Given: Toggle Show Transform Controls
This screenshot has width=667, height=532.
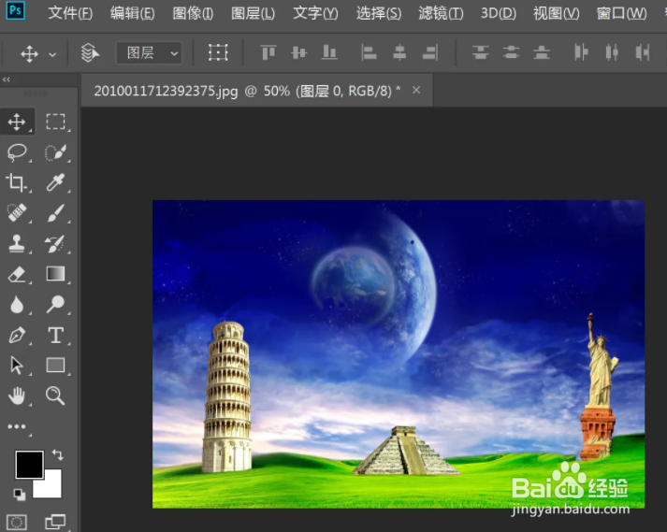Looking at the screenshot, I should (x=218, y=52).
